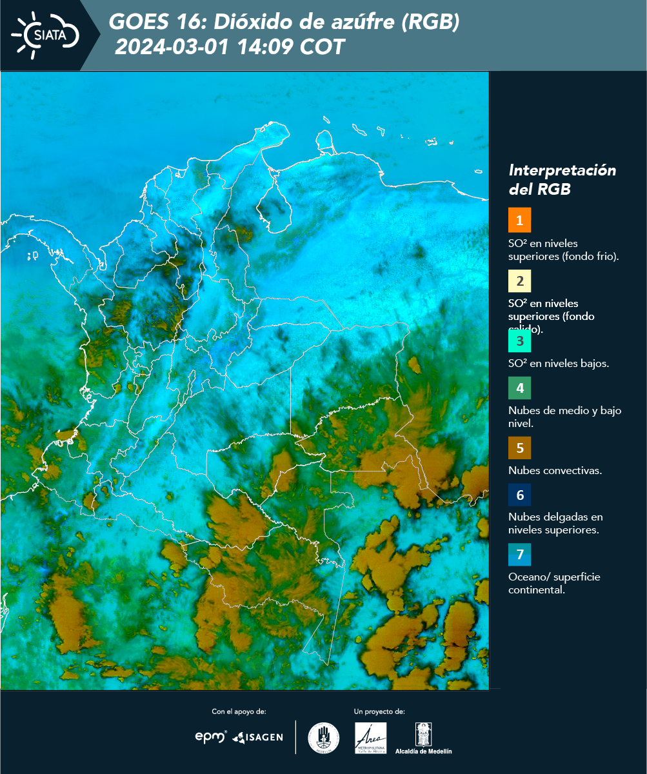647x774 pixels.
Task: Click the green swatch numbered 4
Action: (x=519, y=388)
